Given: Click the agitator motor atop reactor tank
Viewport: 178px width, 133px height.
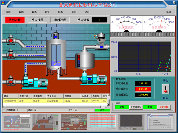Looking at the screenshot, I should point(55,36).
